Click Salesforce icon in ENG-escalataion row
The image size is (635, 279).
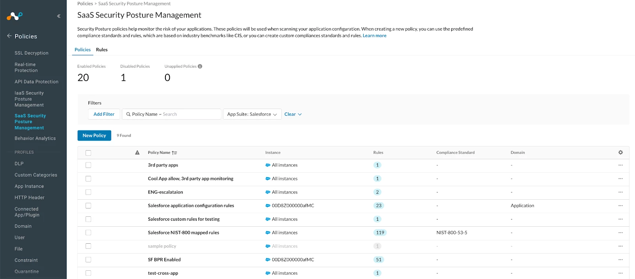268,192
